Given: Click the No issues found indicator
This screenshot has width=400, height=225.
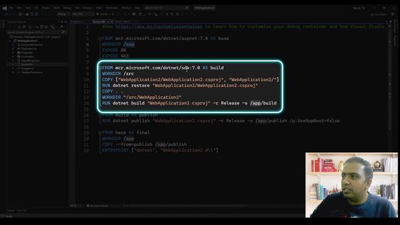Looking at the screenshot, I should [x=97, y=206].
